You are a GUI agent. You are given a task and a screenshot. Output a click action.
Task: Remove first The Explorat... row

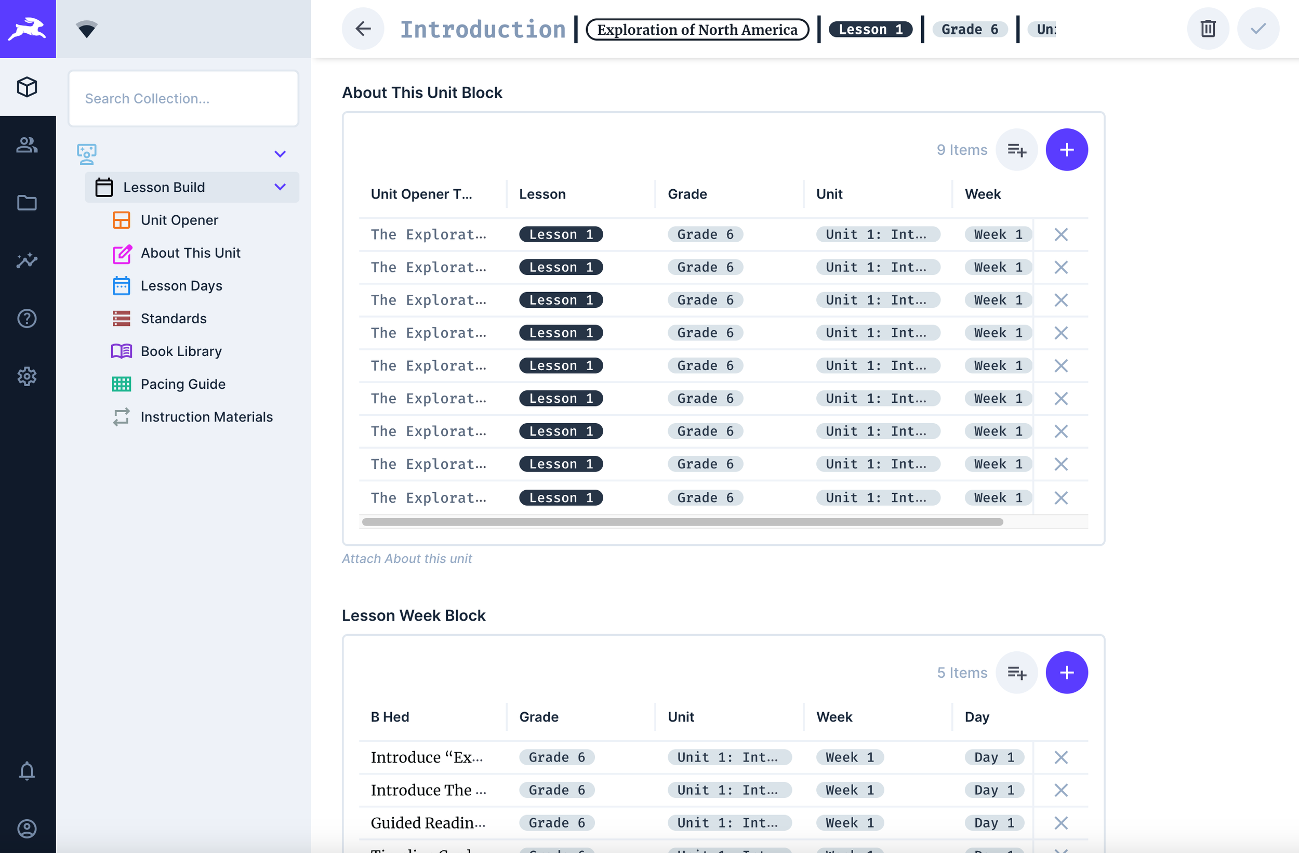(1061, 234)
